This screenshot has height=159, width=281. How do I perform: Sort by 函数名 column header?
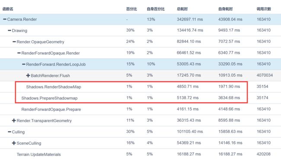click(x=8, y=9)
